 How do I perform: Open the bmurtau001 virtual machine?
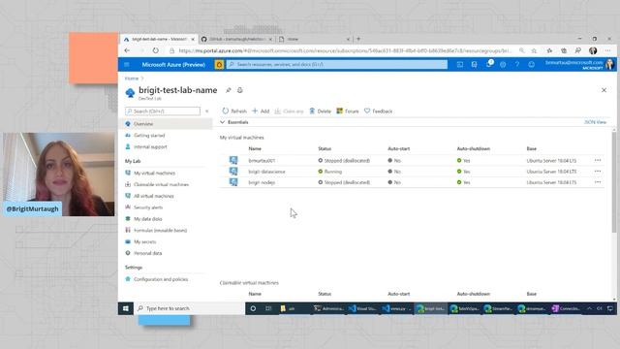262,161
